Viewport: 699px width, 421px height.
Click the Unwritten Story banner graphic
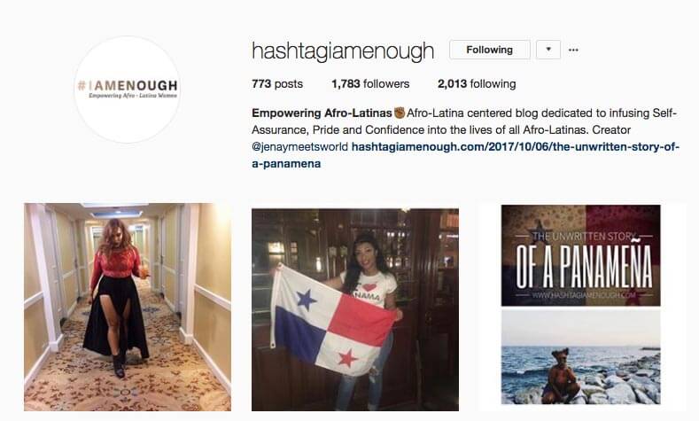point(581,255)
